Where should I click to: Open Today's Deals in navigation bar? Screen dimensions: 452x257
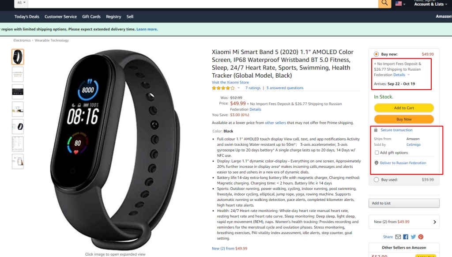tap(27, 17)
